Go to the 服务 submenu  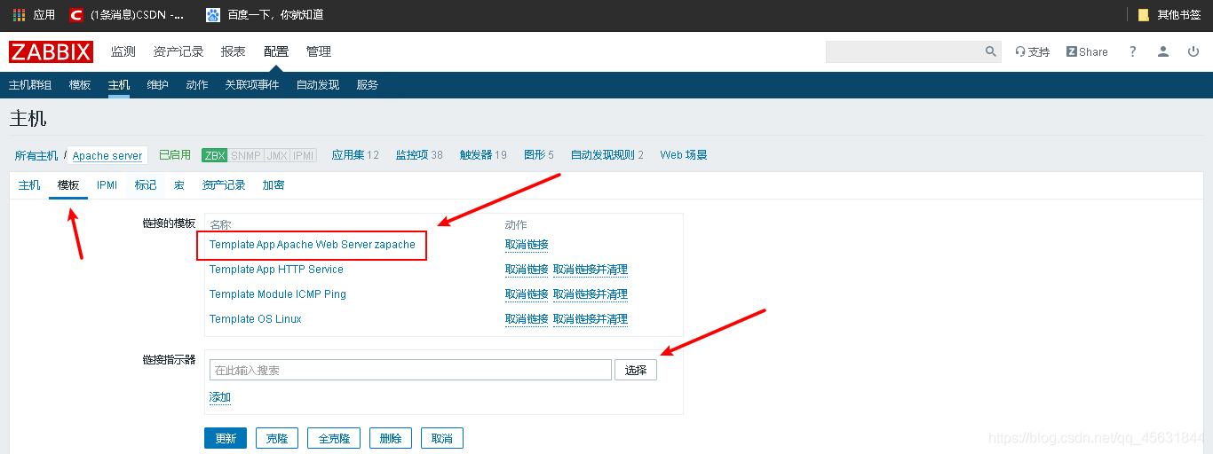[368, 85]
